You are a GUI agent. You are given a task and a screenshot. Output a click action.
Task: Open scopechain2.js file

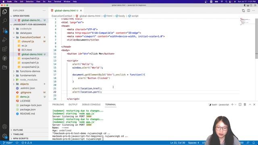click(30, 67)
